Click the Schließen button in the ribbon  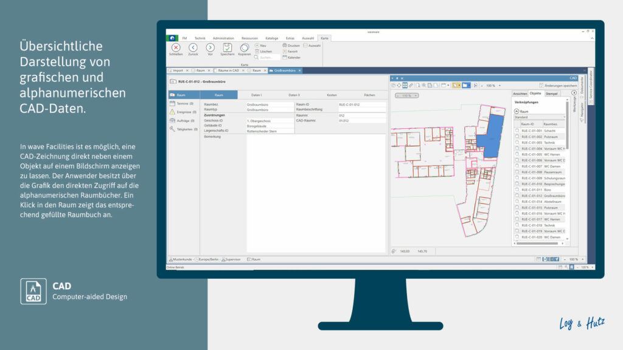(175, 49)
